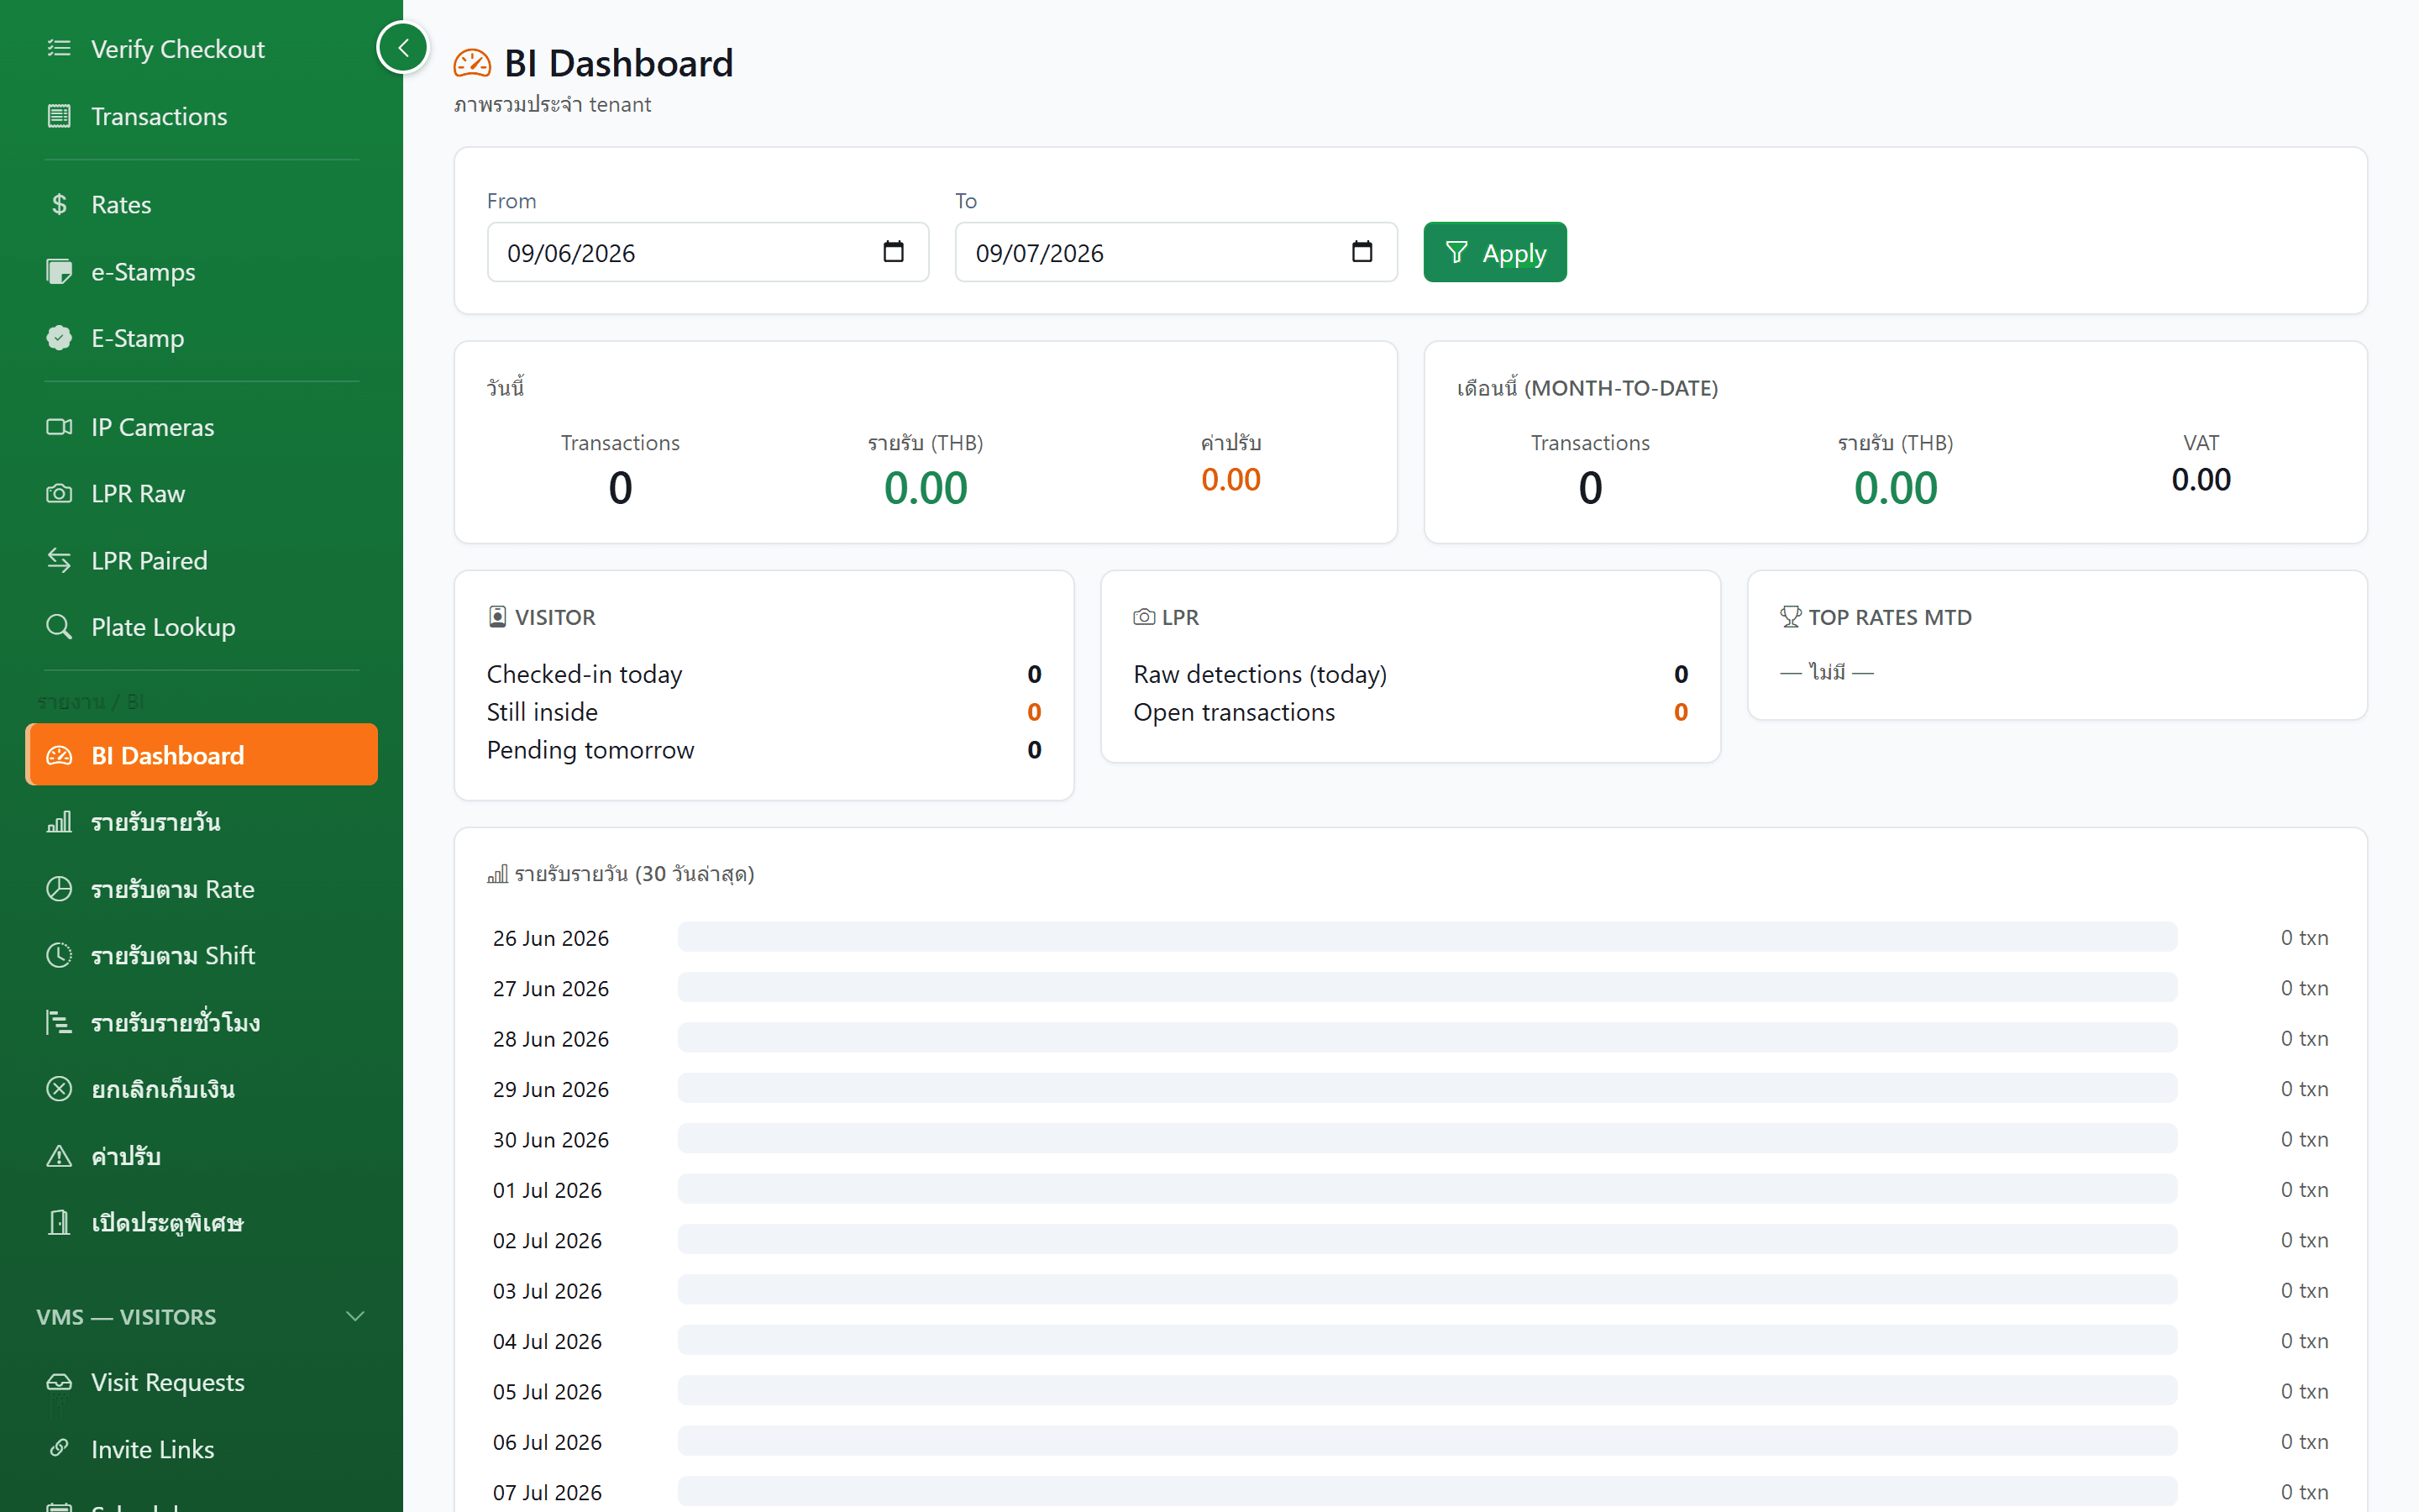Click the IP Cameras video icon
Viewport: 2419px width, 1512px height.
pyautogui.click(x=59, y=427)
